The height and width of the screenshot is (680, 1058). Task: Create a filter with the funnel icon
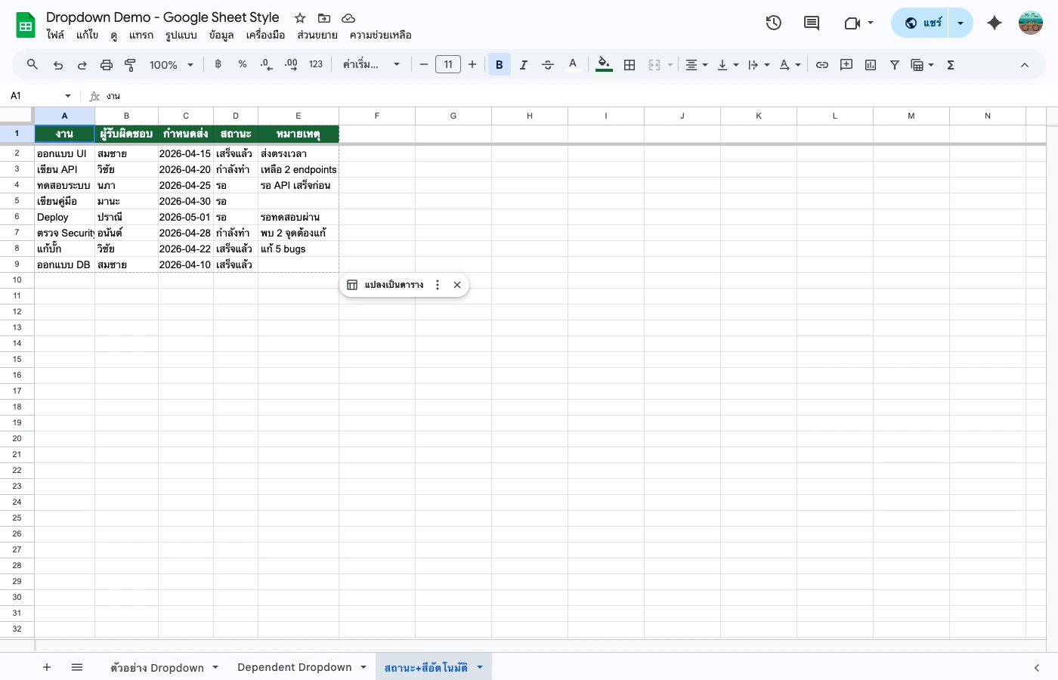click(894, 64)
